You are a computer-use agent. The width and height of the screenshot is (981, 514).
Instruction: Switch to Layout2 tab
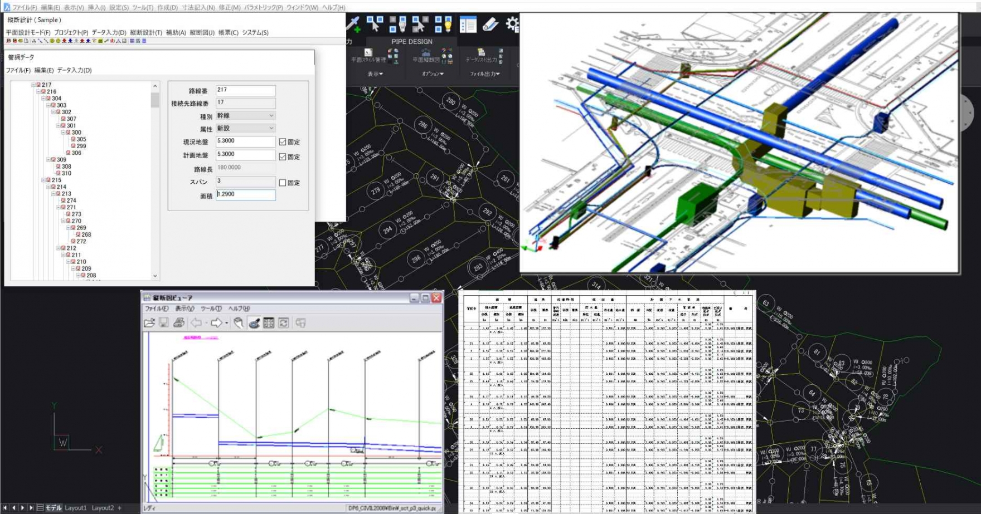pos(103,508)
